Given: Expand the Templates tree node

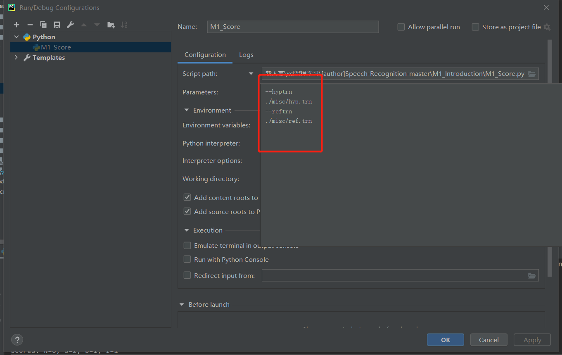Looking at the screenshot, I should [x=17, y=57].
